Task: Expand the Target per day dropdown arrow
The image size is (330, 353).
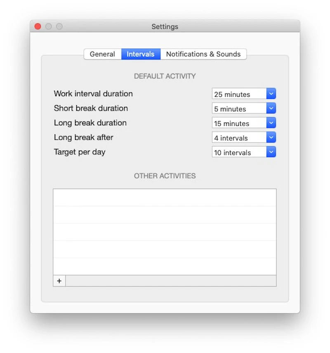Action: point(271,152)
